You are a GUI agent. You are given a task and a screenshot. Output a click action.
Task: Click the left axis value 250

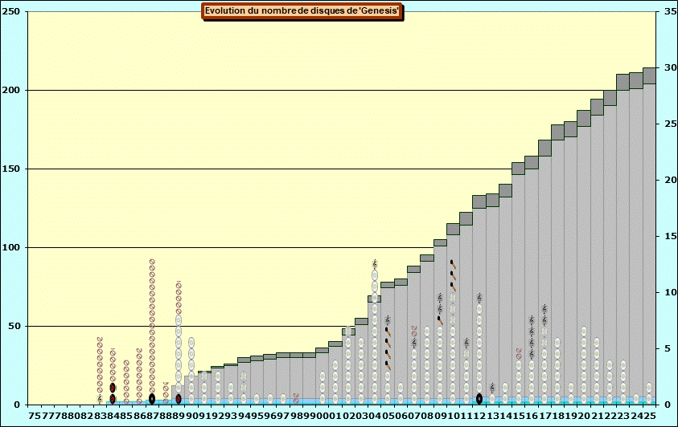click(x=10, y=12)
